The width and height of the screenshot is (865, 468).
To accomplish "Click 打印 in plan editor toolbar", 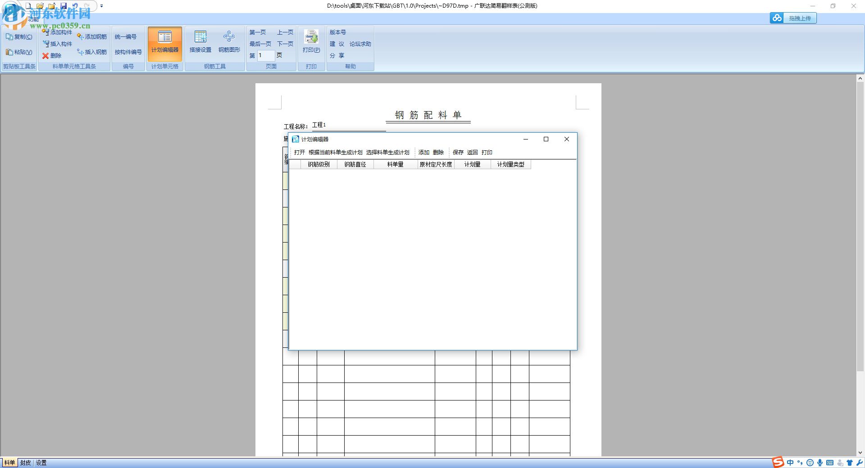I will pyautogui.click(x=487, y=153).
